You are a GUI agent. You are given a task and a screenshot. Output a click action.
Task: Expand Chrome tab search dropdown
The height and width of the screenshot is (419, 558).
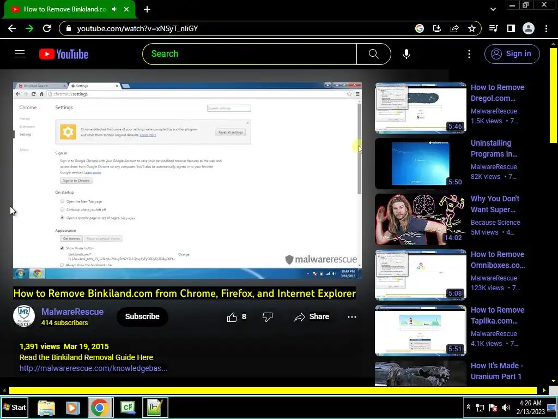(493, 9)
